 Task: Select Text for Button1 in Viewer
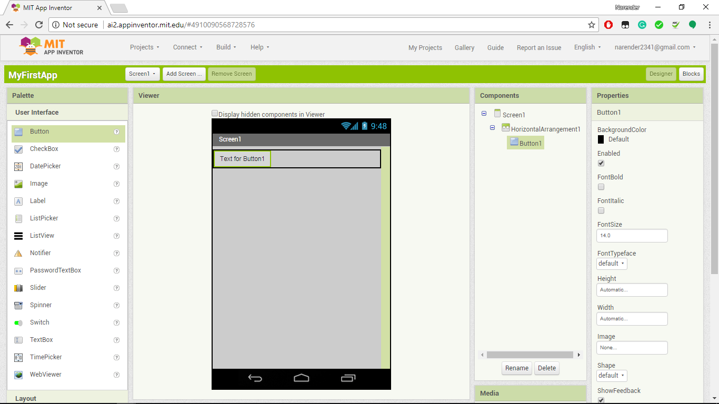pos(242,159)
